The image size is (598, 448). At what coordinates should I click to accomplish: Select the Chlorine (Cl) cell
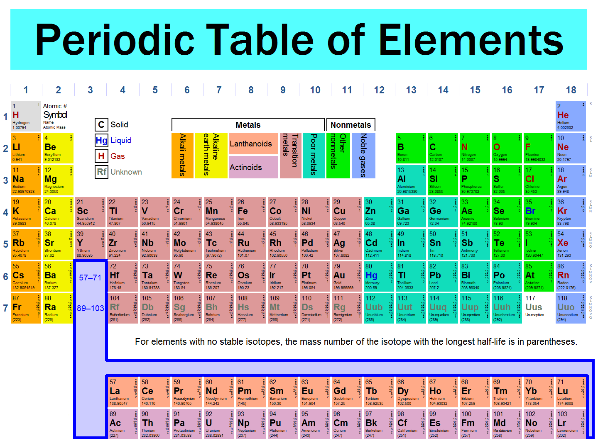(539, 180)
